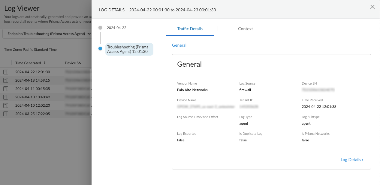
Task: Open log detail icon for 2024-04-18 14:59:15 row
Action: [x=6, y=80]
